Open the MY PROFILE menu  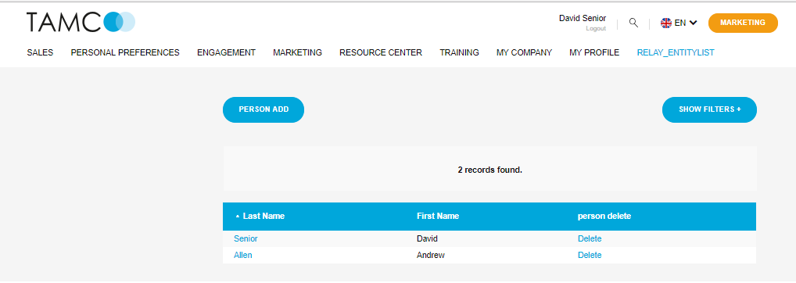pos(594,52)
